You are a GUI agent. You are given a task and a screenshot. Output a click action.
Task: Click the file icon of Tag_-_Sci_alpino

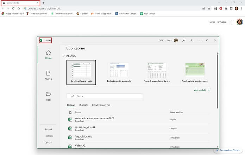(x=70, y=137)
